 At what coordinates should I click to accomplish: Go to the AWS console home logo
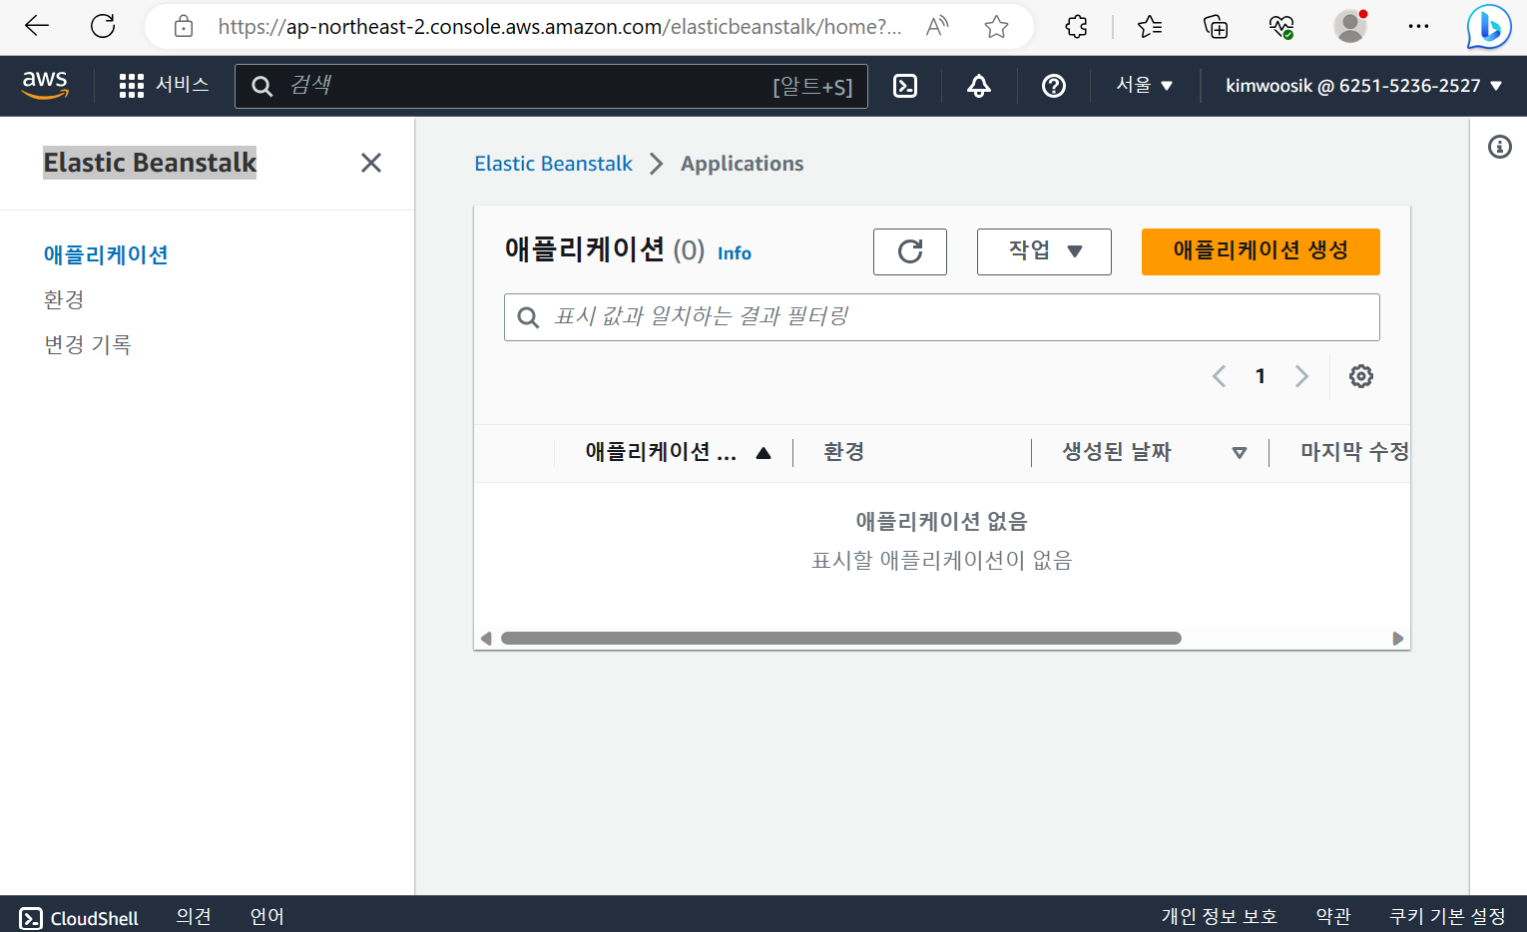(x=45, y=86)
